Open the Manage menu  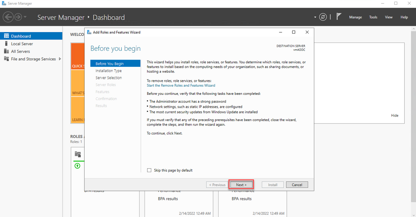[x=356, y=17]
